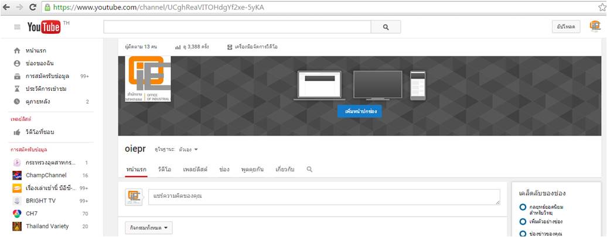The image size is (607, 237).
Task: Open Thailand Variety subscription
Action: click(51, 226)
